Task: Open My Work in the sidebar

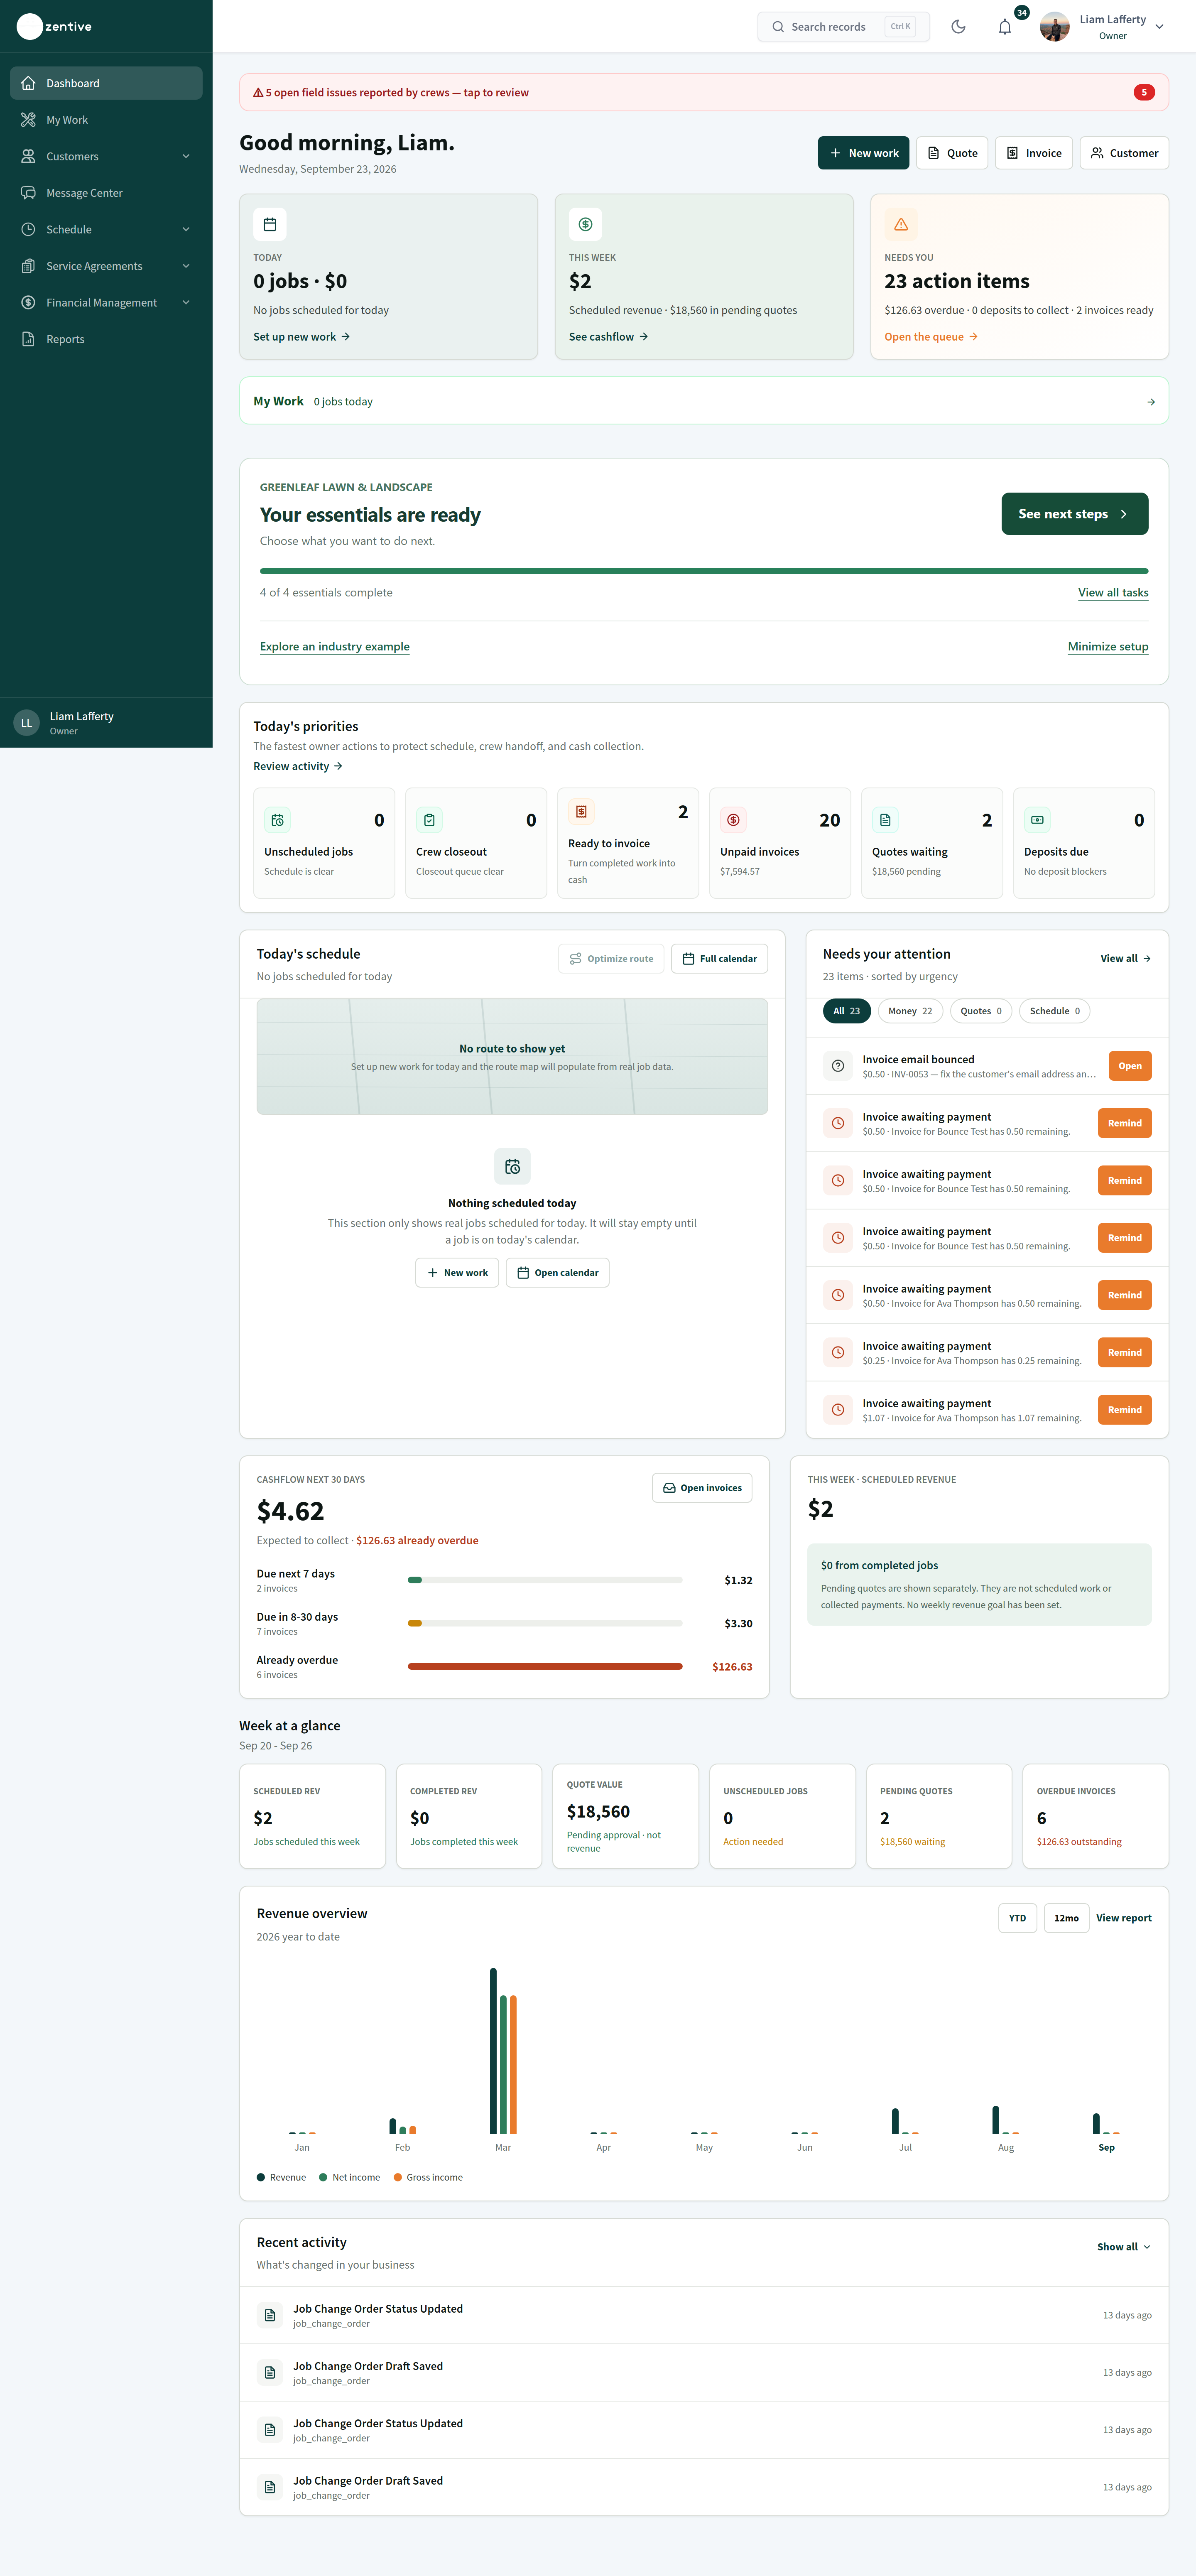Action: (x=106, y=120)
